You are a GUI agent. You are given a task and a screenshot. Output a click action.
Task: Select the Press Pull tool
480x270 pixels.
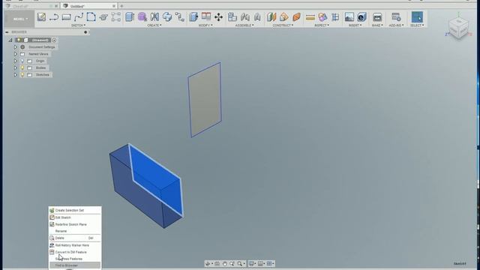[193, 16]
